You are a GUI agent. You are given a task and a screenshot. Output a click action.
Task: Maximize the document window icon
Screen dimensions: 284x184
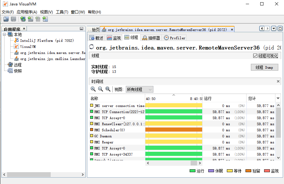[x=280, y=28]
